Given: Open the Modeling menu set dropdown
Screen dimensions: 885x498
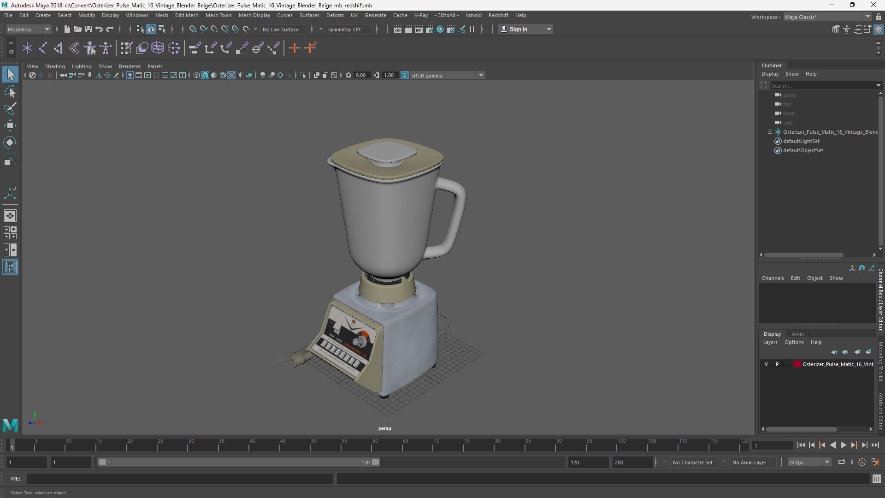Looking at the screenshot, I should pyautogui.click(x=29, y=29).
